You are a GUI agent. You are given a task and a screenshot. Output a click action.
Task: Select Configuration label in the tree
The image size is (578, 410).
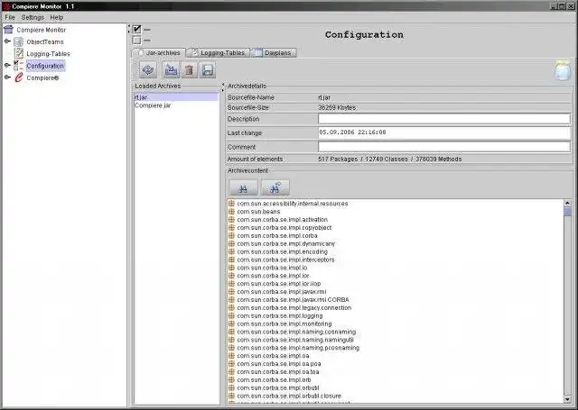[x=45, y=66]
